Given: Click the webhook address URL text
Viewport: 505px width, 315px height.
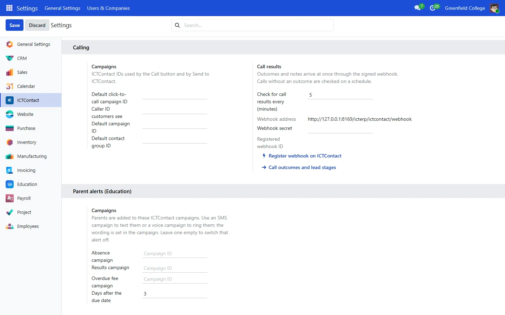Looking at the screenshot, I should point(360,119).
